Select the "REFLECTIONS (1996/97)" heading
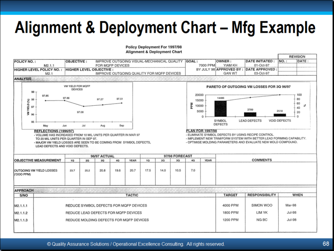Image resolution: width=334 pixels, height=251 pixels. [x=54, y=131]
